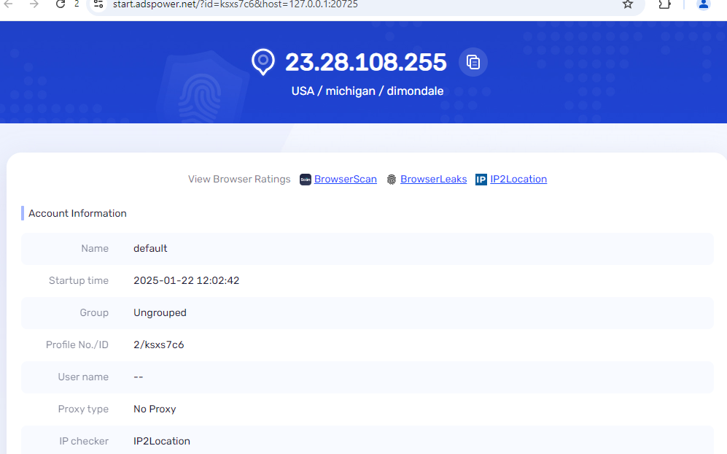This screenshot has width=727, height=454.
Task: Click the blue IP2Location 'IP' badge icon
Action: [481, 179]
